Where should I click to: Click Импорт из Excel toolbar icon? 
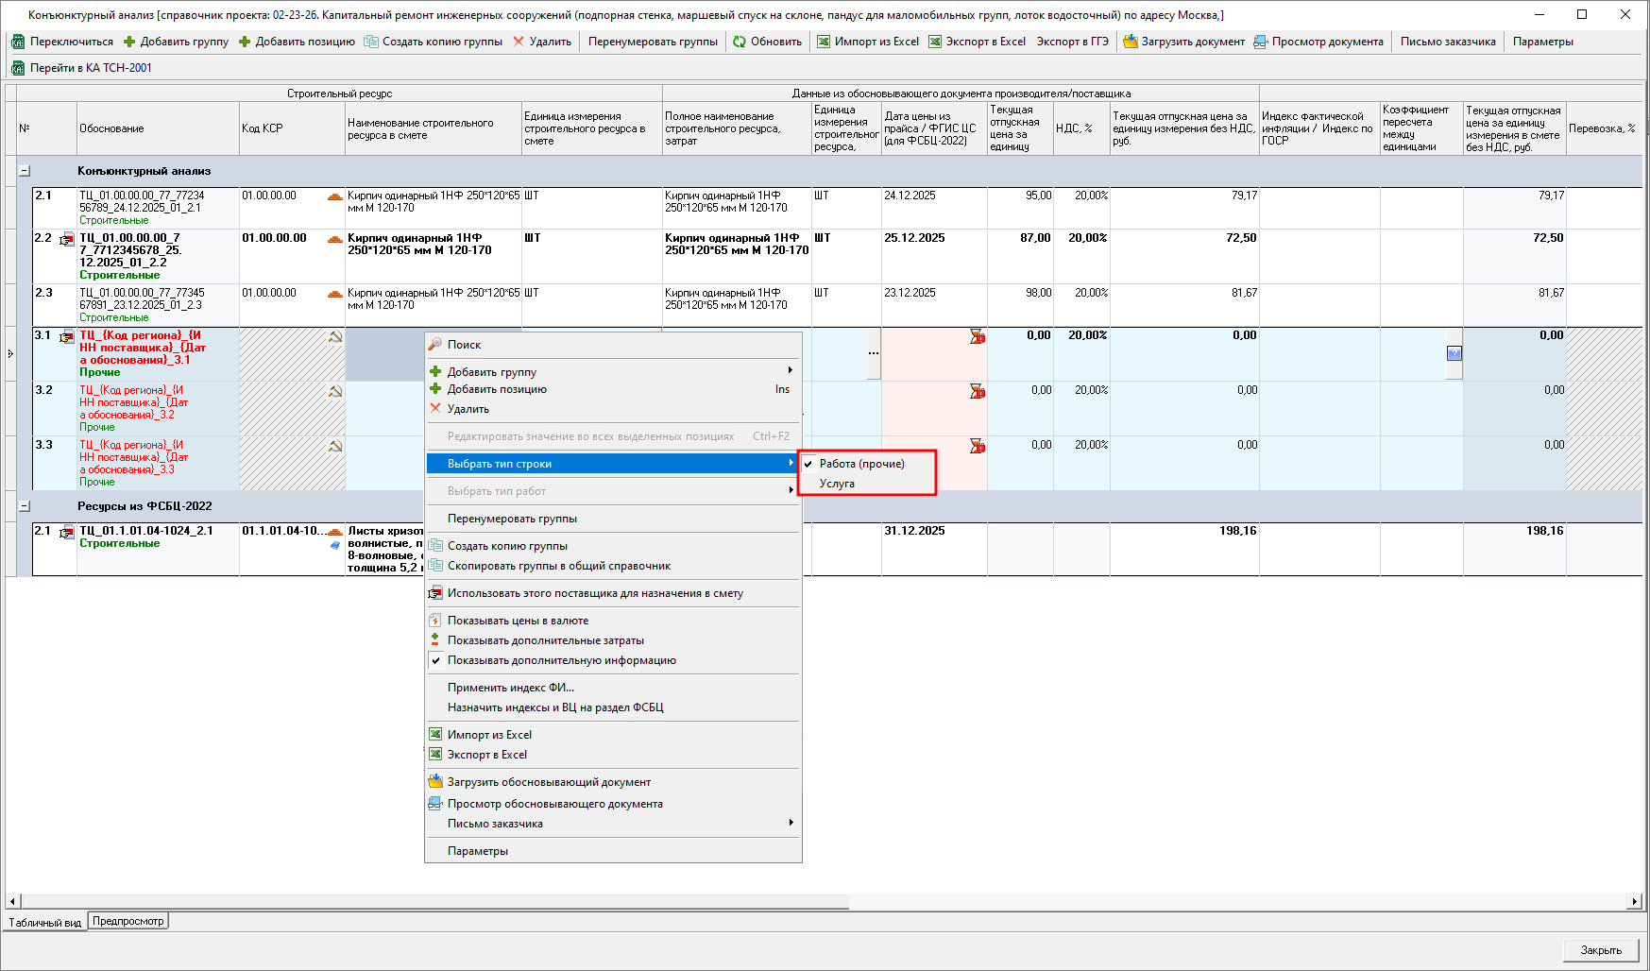tap(824, 42)
